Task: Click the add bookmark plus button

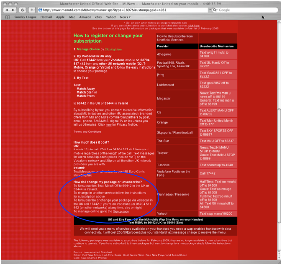Action: (x=31, y=10)
